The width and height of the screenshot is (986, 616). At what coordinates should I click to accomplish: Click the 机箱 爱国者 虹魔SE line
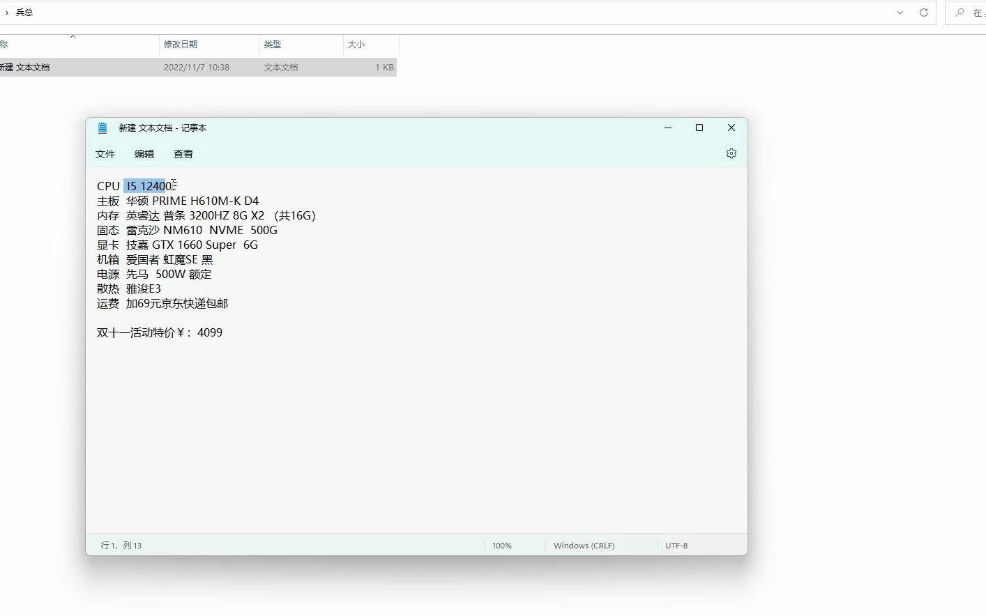(x=155, y=259)
